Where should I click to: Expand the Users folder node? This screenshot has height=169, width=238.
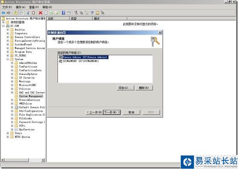coord(8,133)
